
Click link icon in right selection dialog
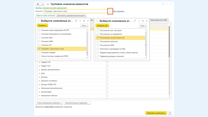[x=135, y=21]
